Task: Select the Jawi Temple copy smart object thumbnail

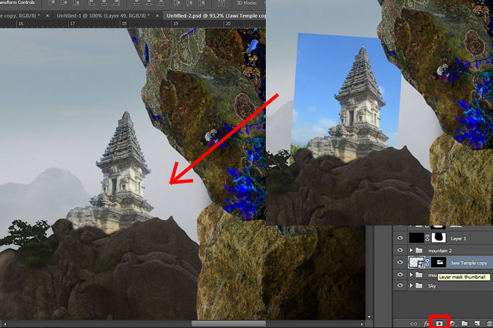Action: pyautogui.click(x=416, y=262)
